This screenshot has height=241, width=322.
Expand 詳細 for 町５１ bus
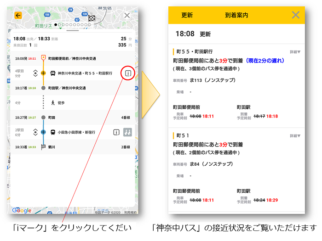point(295,136)
